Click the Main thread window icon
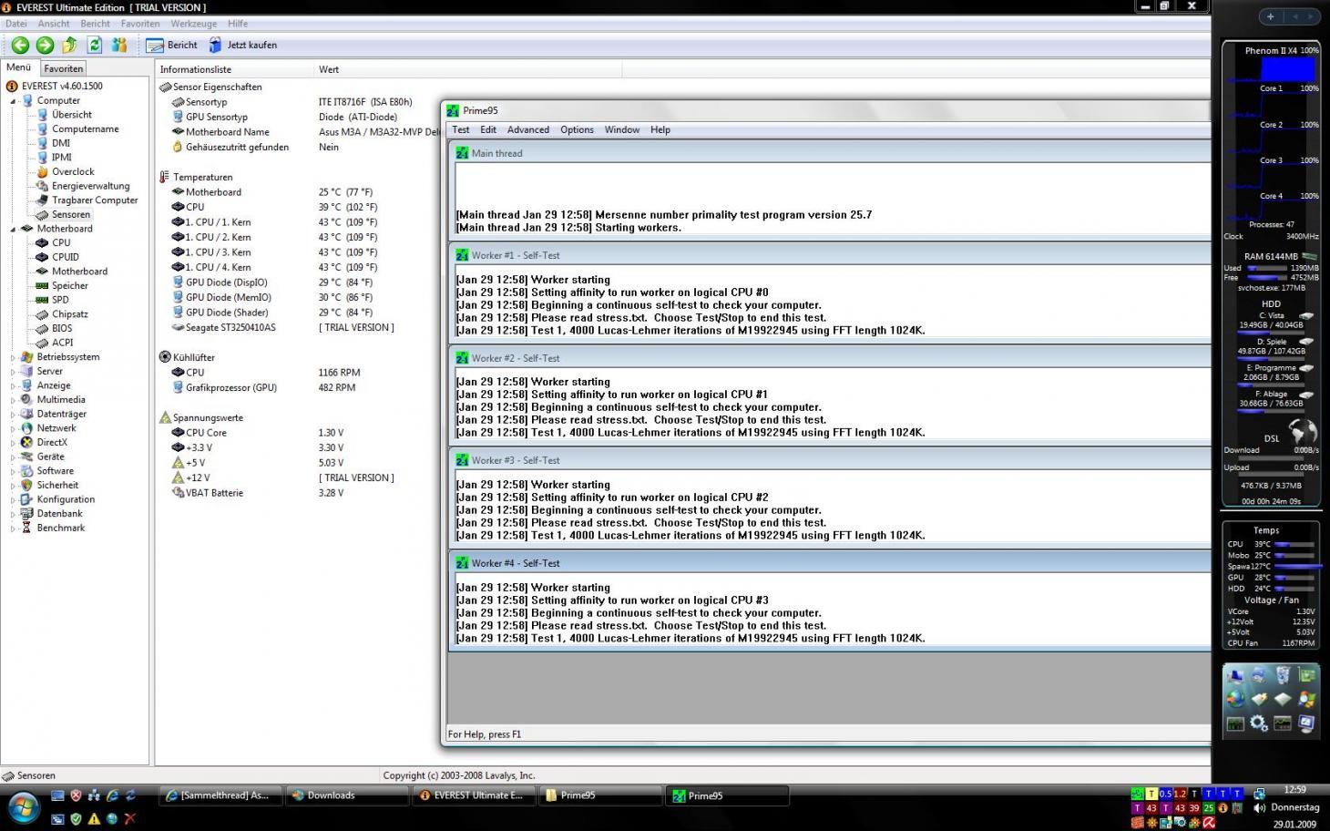The image size is (1330, 831). coord(463,153)
